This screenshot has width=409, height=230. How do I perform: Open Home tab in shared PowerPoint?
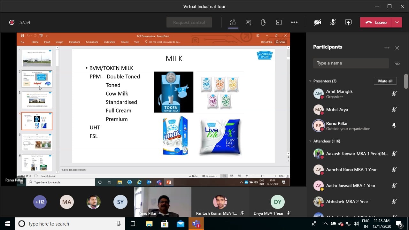pos(35,42)
